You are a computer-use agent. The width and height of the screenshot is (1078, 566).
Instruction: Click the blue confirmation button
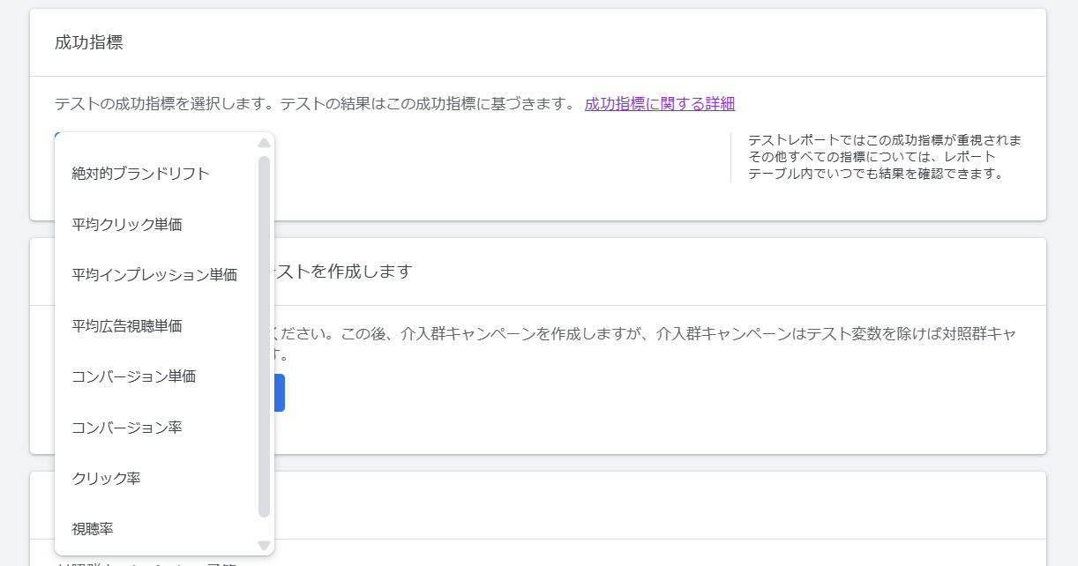coord(280,392)
